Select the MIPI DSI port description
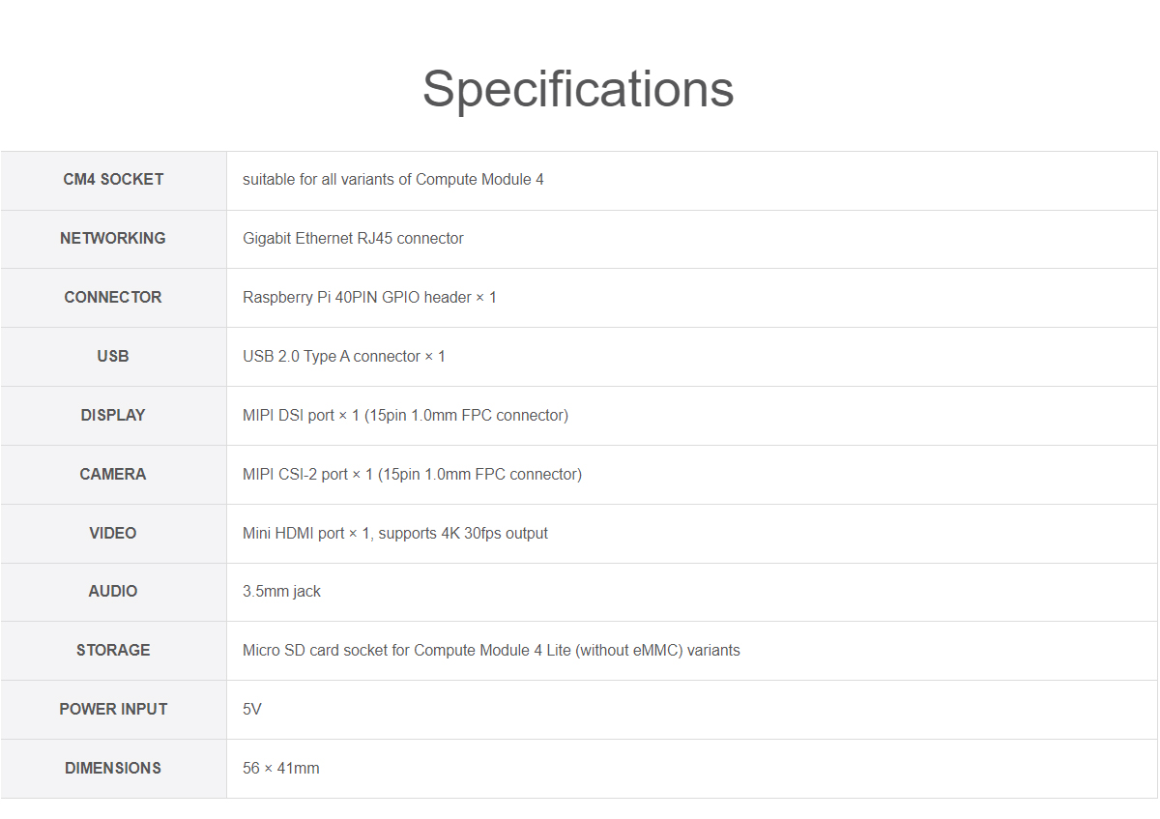The image size is (1160, 819). click(405, 415)
